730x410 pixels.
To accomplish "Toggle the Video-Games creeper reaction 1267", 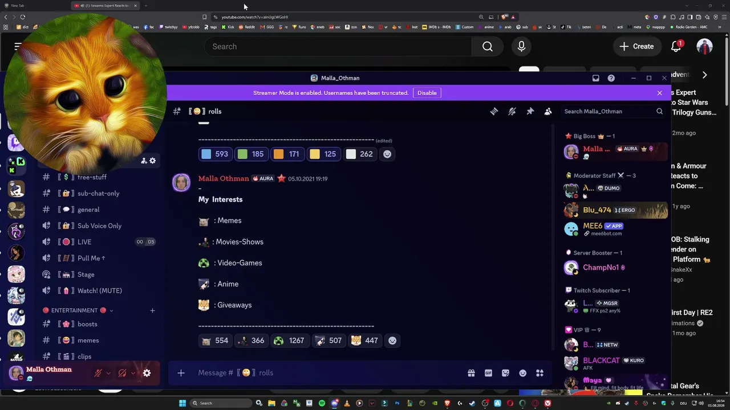I will click(289, 341).
